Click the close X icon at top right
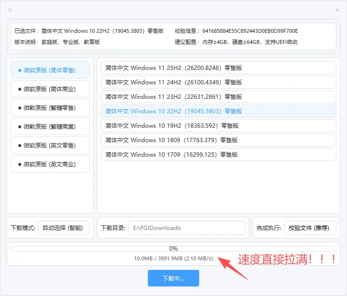The image size is (347, 296). click(337, 10)
